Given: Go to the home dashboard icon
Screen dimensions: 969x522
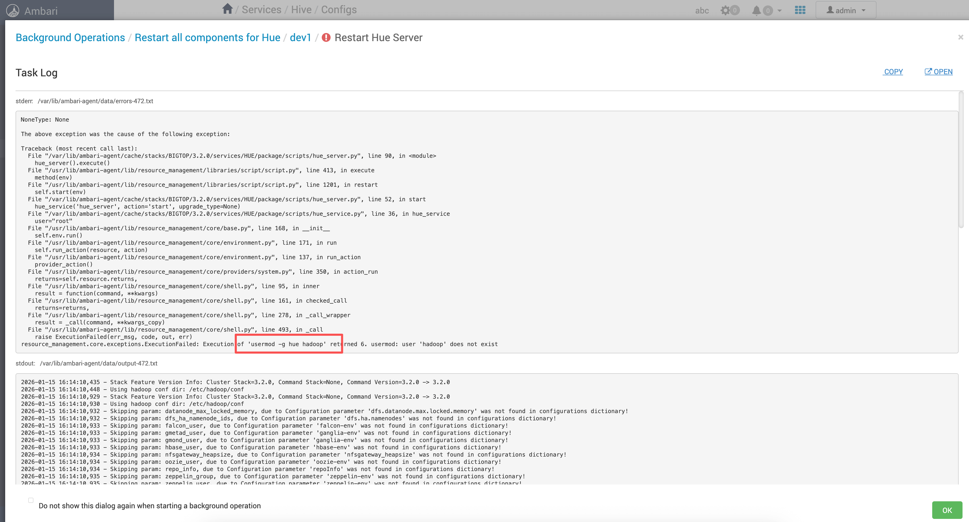Looking at the screenshot, I should pos(227,9).
